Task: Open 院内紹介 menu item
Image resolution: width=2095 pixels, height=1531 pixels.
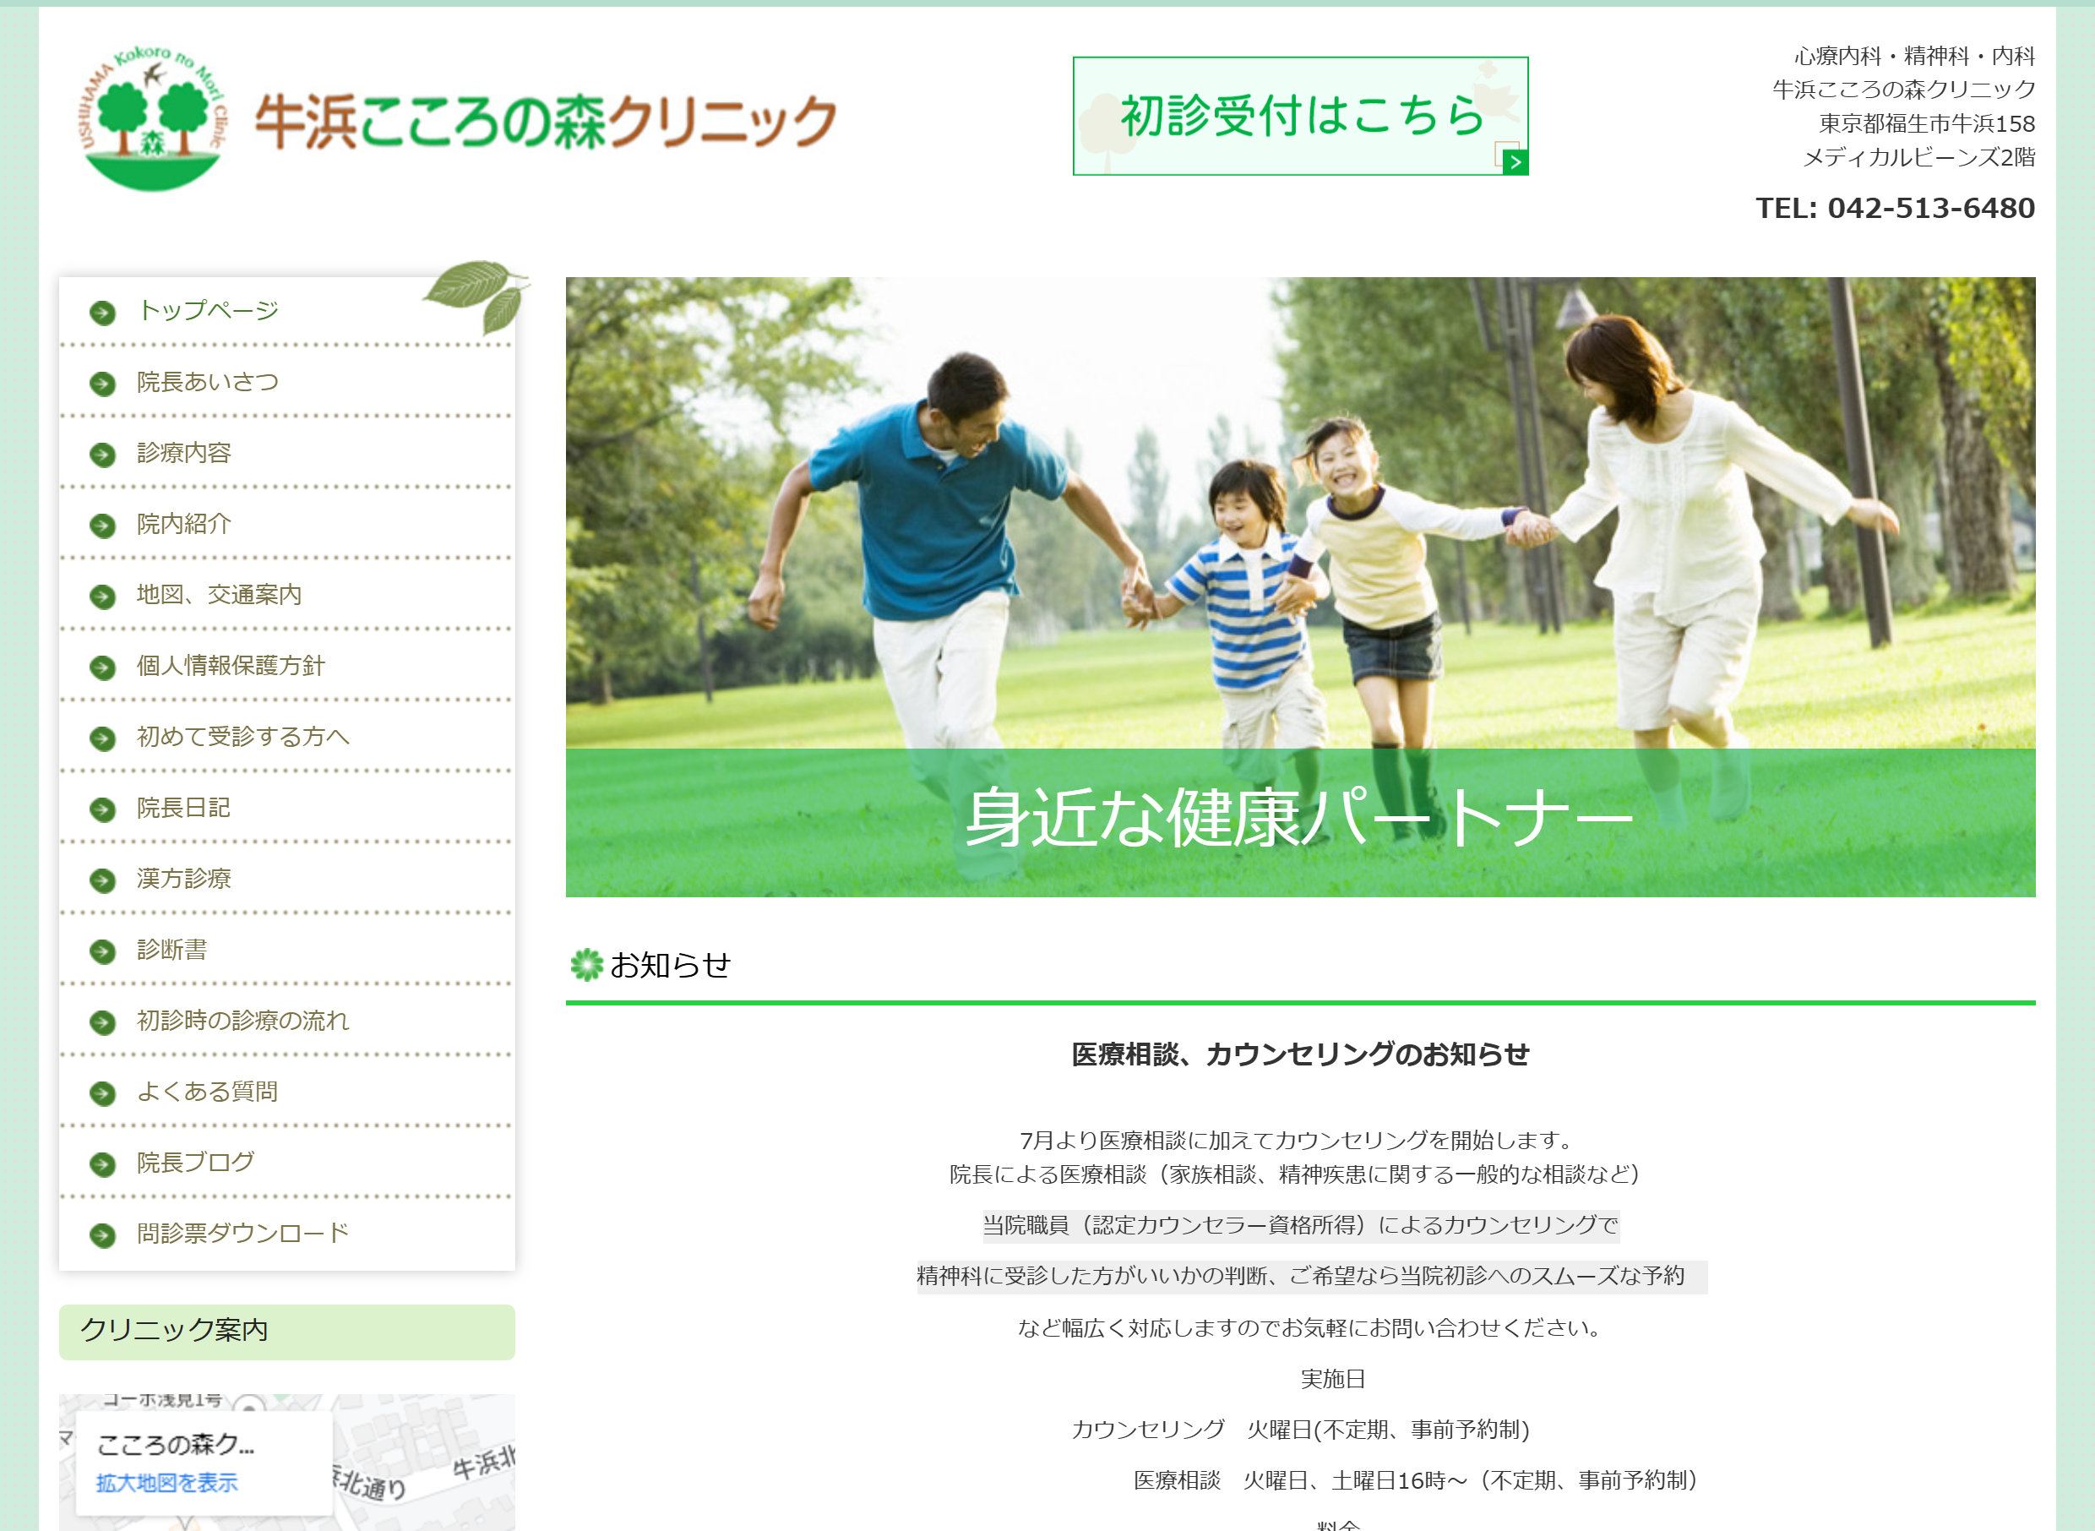Action: (x=183, y=524)
